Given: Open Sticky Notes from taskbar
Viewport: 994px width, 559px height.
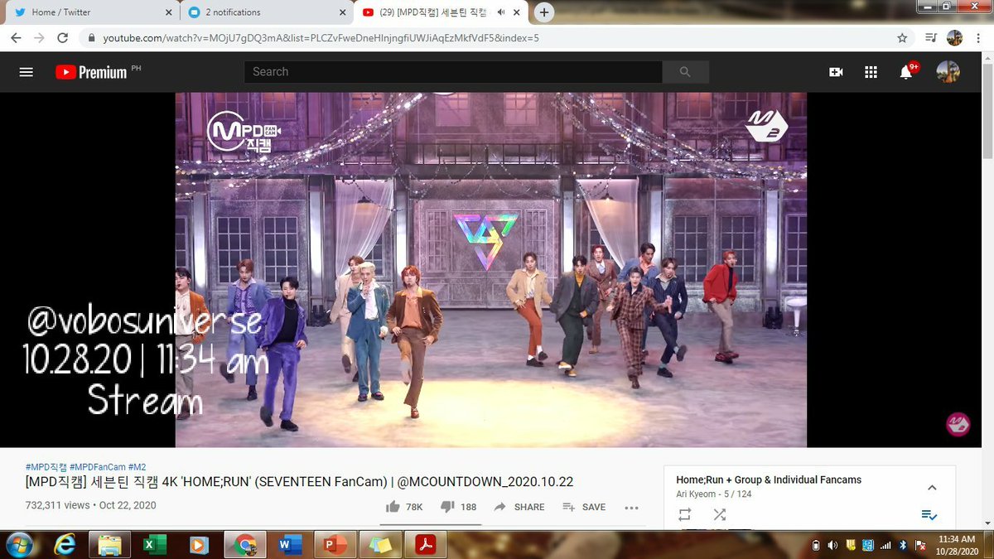Looking at the screenshot, I should (x=380, y=545).
